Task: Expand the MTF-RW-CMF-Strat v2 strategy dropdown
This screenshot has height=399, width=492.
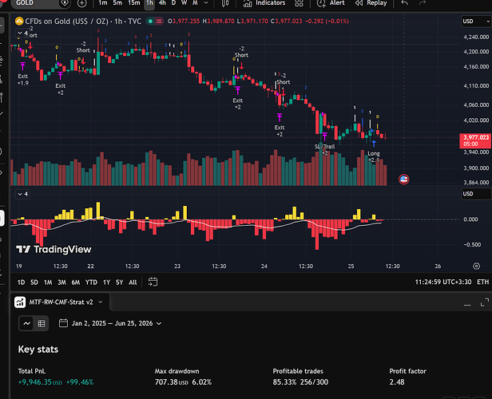Action: 101,302
